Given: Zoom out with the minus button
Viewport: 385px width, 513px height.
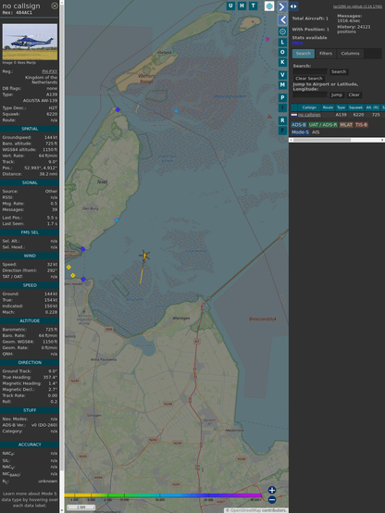Looking at the screenshot, I should click(x=272, y=500).
